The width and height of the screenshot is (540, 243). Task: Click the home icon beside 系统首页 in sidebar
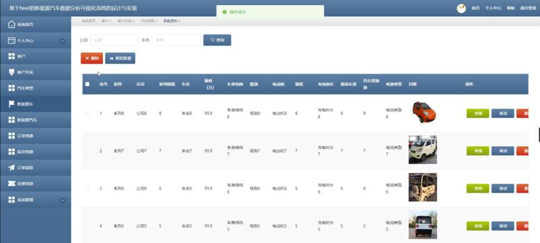coord(12,24)
